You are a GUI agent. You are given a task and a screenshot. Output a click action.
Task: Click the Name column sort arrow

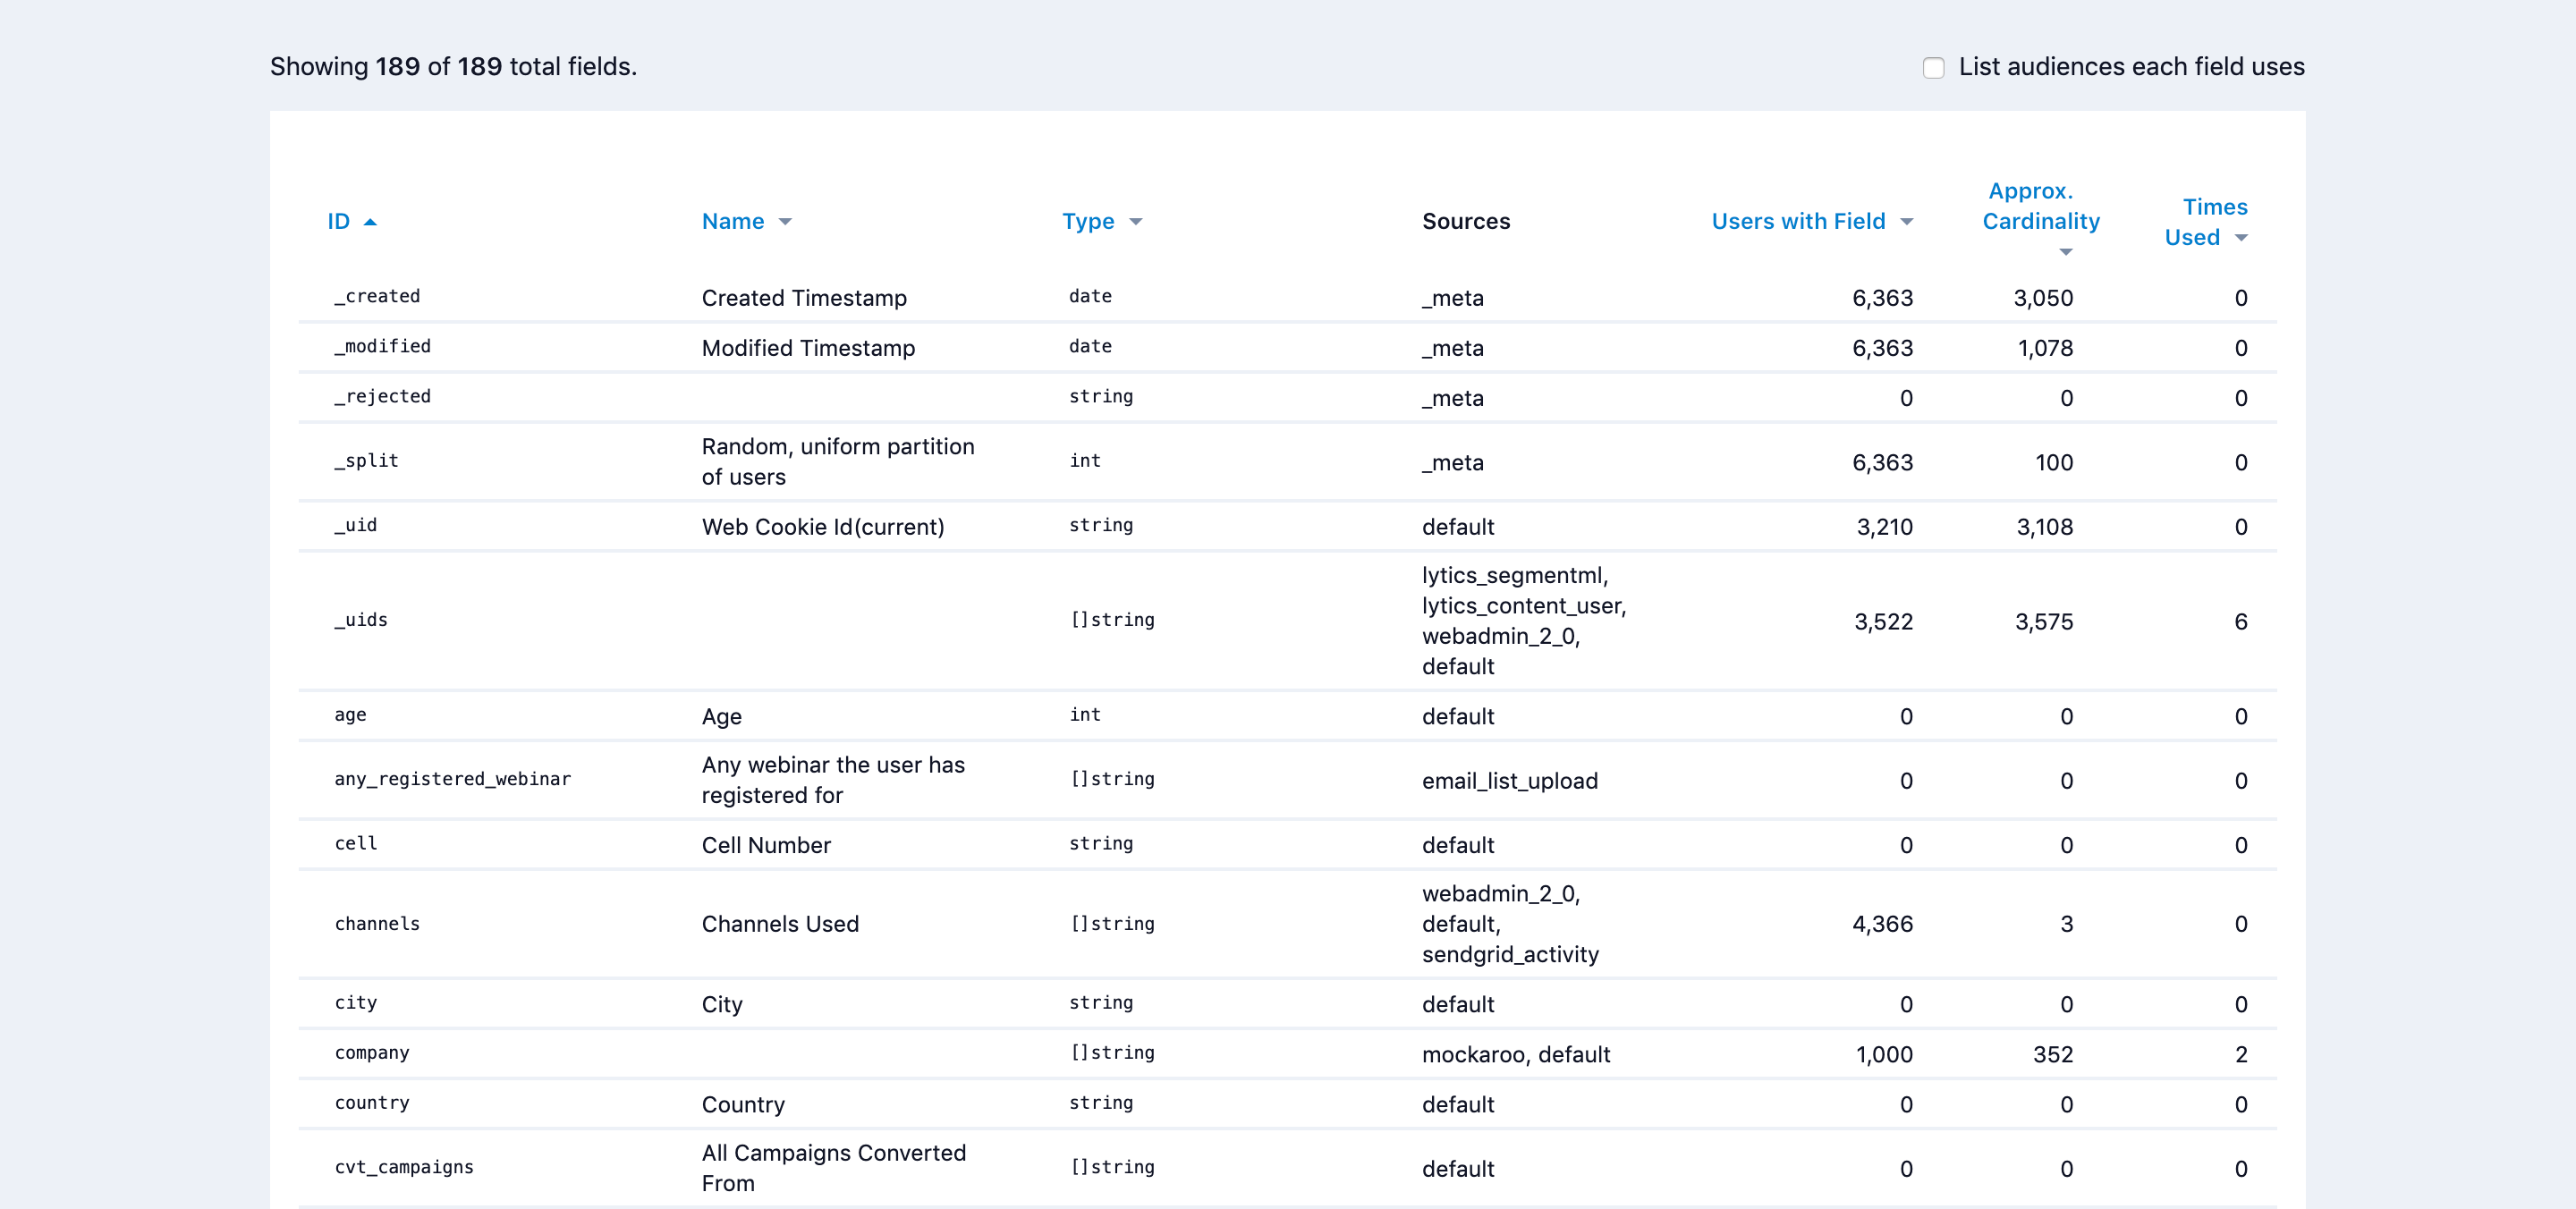(x=785, y=222)
